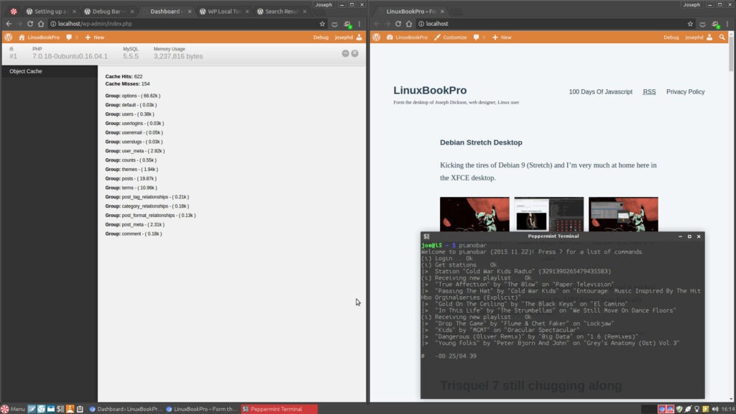Close the LinuxBookPro tab in right browser
The height and width of the screenshot is (414, 736).
[442, 11]
